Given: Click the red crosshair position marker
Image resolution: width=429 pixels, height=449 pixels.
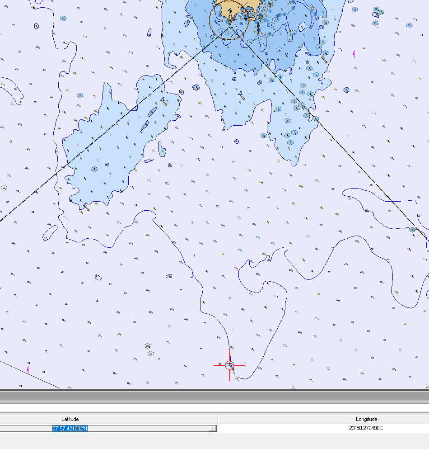Looking at the screenshot, I should (x=229, y=365).
